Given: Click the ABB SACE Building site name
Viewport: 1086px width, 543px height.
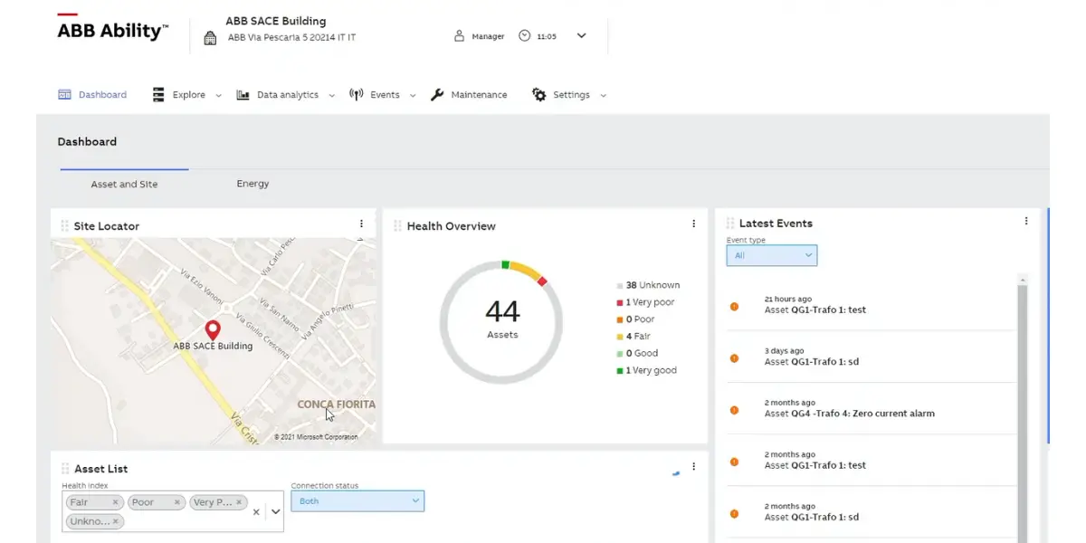Looking at the screenshot, I should (x=276, y=21).
